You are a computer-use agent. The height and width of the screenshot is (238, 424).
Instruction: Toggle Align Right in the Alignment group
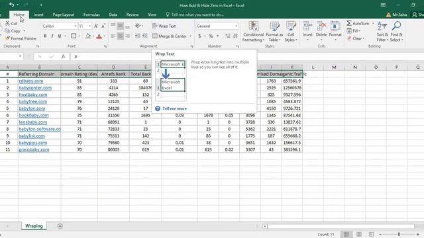(x=127, y=36)
